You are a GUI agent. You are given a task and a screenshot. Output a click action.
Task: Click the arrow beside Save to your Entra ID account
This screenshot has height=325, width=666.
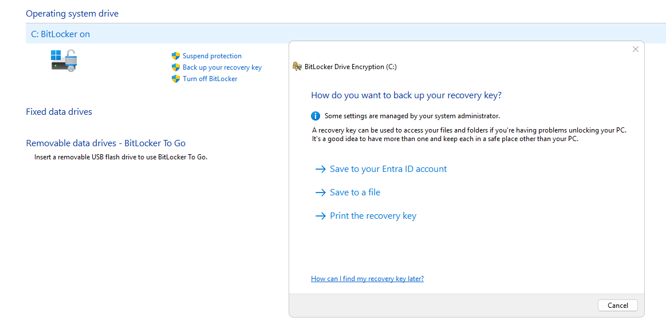[320, 169]
